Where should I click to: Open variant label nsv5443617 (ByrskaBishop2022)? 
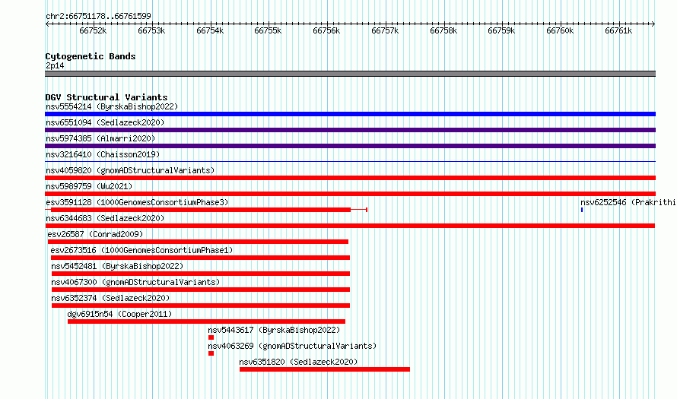coord(274,331)
